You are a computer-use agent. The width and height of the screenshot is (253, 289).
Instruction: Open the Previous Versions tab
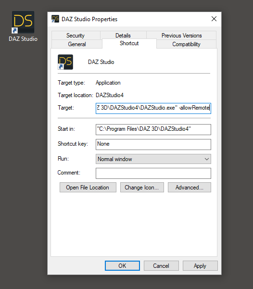tap(181, 36)
